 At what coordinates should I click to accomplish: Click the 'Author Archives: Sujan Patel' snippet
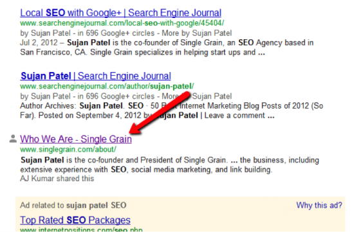[x=71, y=106]
